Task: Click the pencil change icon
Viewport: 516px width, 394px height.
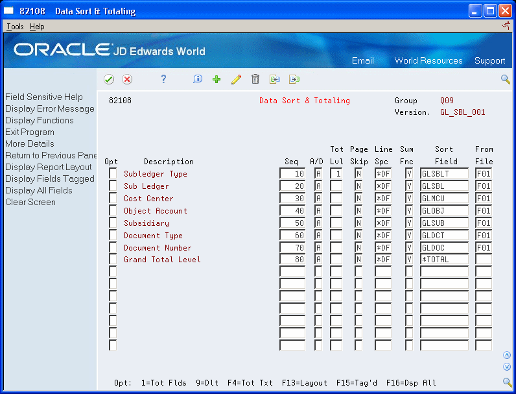Action: coord(236,79)
